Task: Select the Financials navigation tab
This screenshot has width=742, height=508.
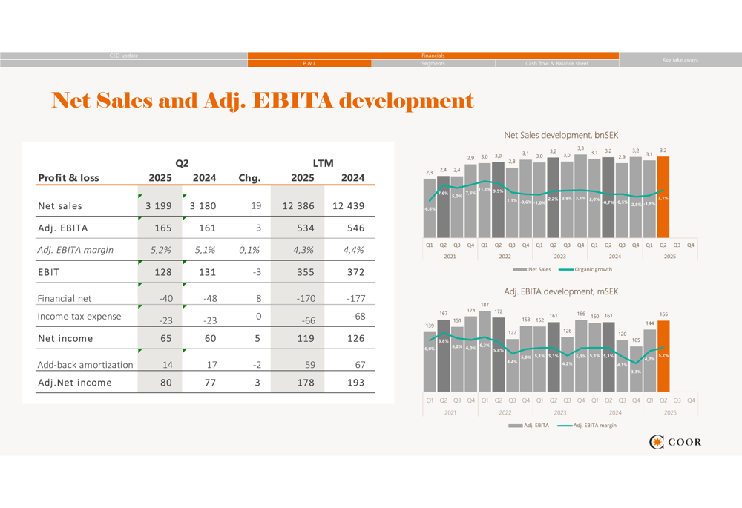Action: point(433,56)
